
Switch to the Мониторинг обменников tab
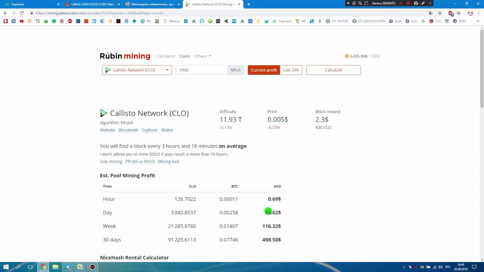(x=153, y=4)
